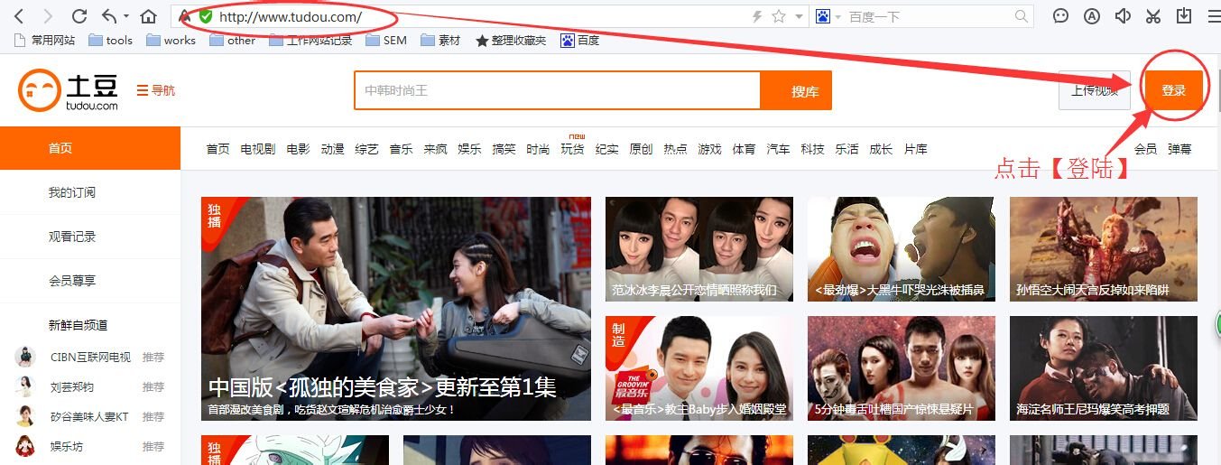Open the other bookmark folder

point(232,40)
